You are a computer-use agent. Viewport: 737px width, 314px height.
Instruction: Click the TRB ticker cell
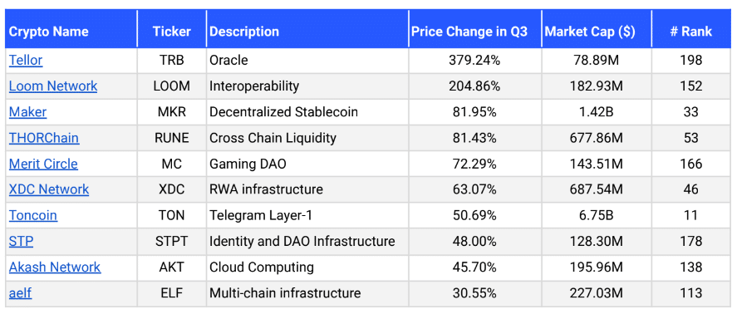tap(171, 60)
